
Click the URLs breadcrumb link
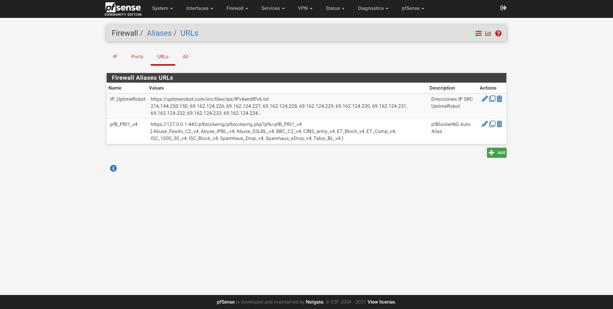tap(189, 33)
